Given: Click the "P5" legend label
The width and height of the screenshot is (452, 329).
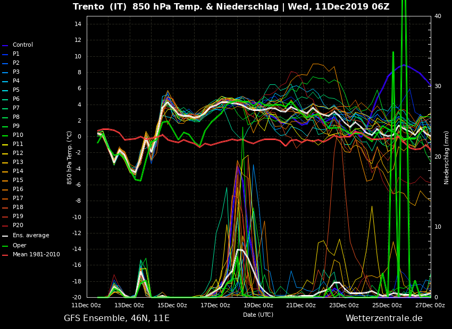Looking at the screenshot, I should (x=16, y=90).
